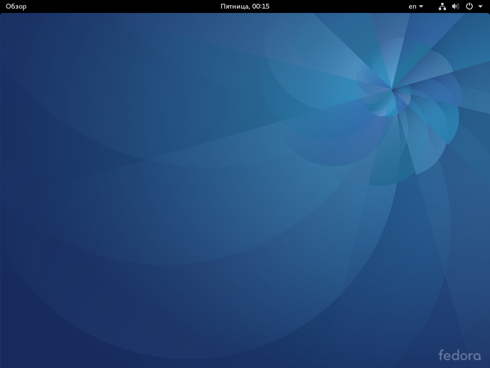Click the volume speaker icon
Viewport: 490px width, 368px height.
point(456,6)
